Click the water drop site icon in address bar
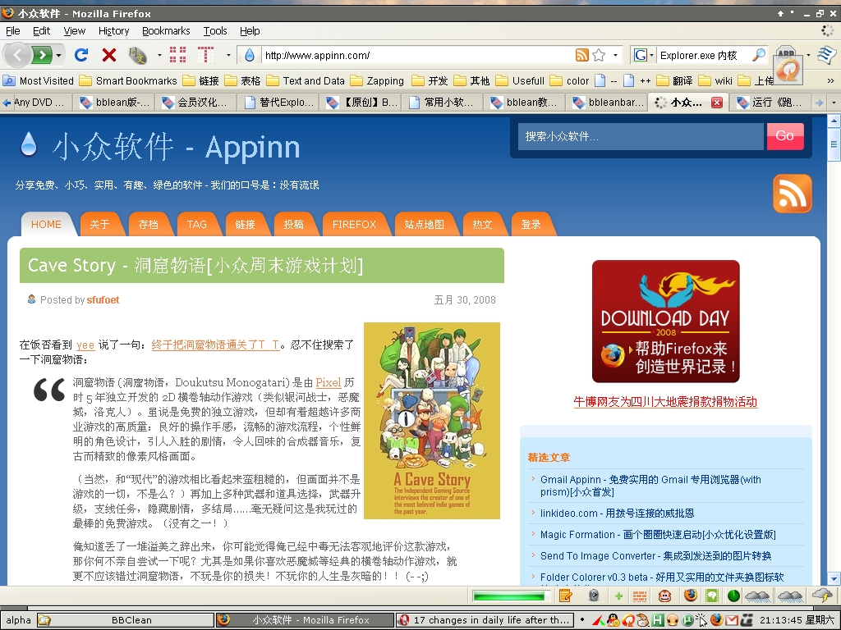This screenshot has width=841, height=630. [x=250, y=55]
